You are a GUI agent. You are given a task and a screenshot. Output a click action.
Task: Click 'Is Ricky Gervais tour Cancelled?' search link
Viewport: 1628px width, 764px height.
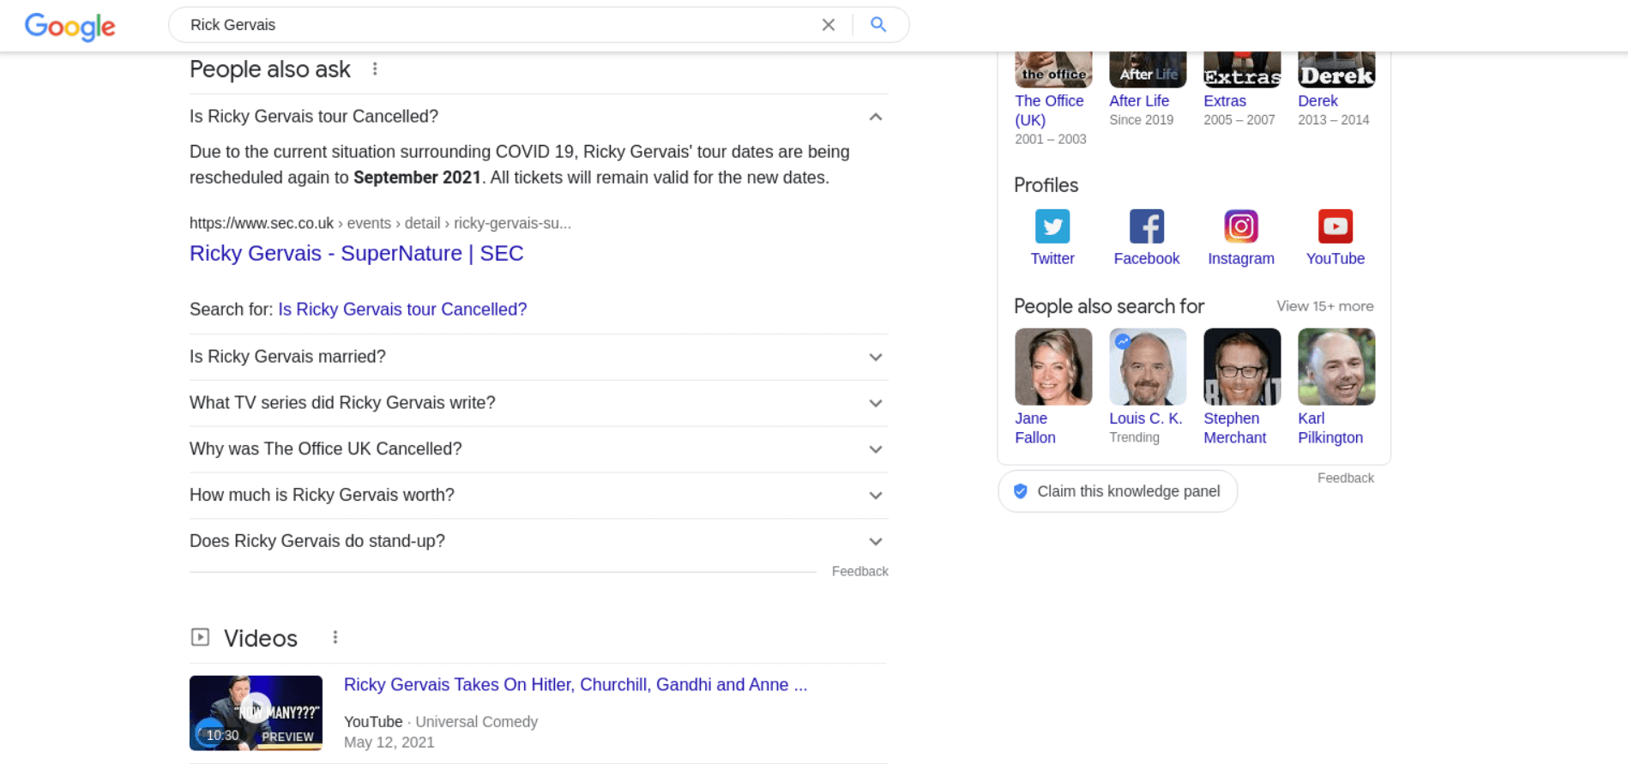pos(402,310)
